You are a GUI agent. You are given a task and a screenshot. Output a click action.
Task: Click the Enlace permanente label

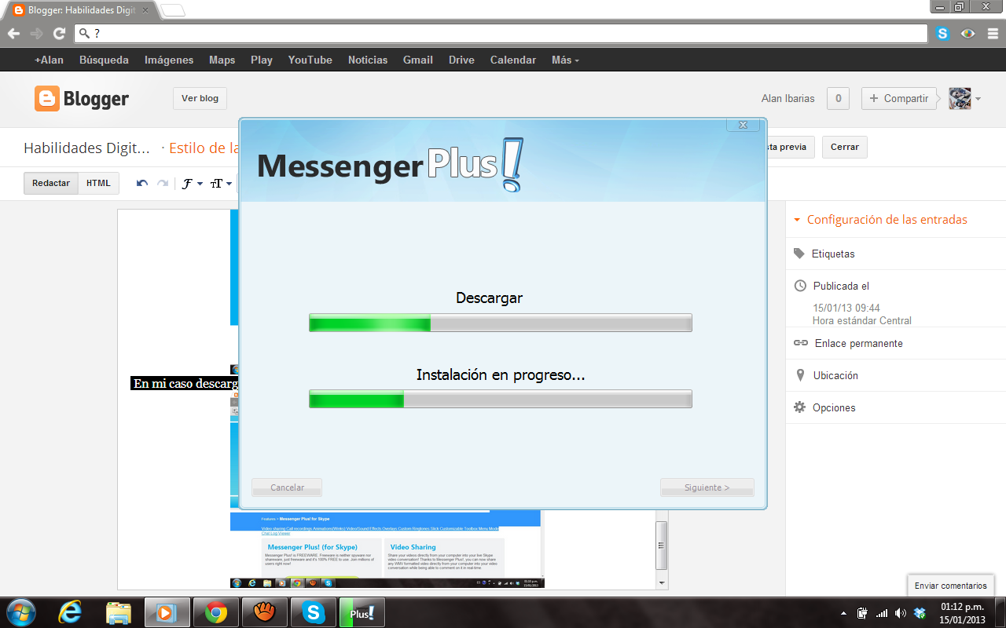[858, 343]
